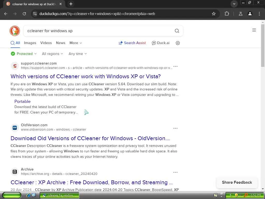Click the green Start button

tap(12, 195)
